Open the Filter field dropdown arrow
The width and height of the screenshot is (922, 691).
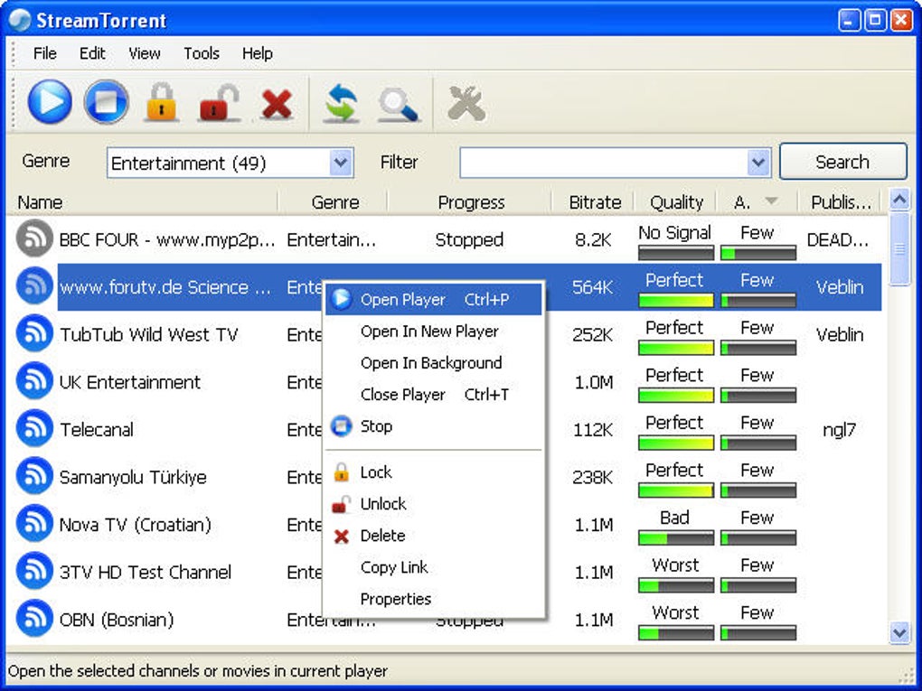758,163
